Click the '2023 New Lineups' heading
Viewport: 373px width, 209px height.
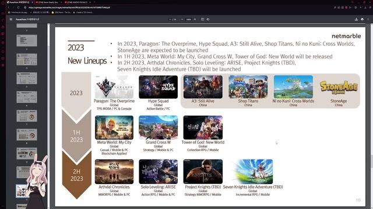tap(87, 54)
